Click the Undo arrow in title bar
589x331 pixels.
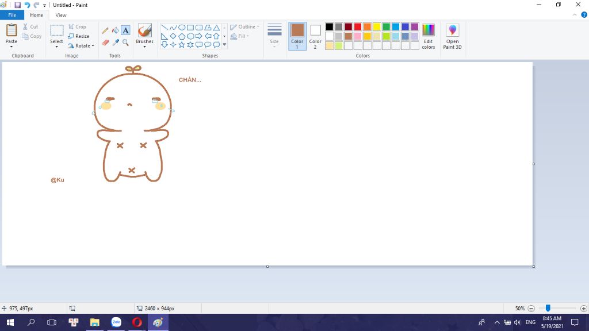(27, 5)
